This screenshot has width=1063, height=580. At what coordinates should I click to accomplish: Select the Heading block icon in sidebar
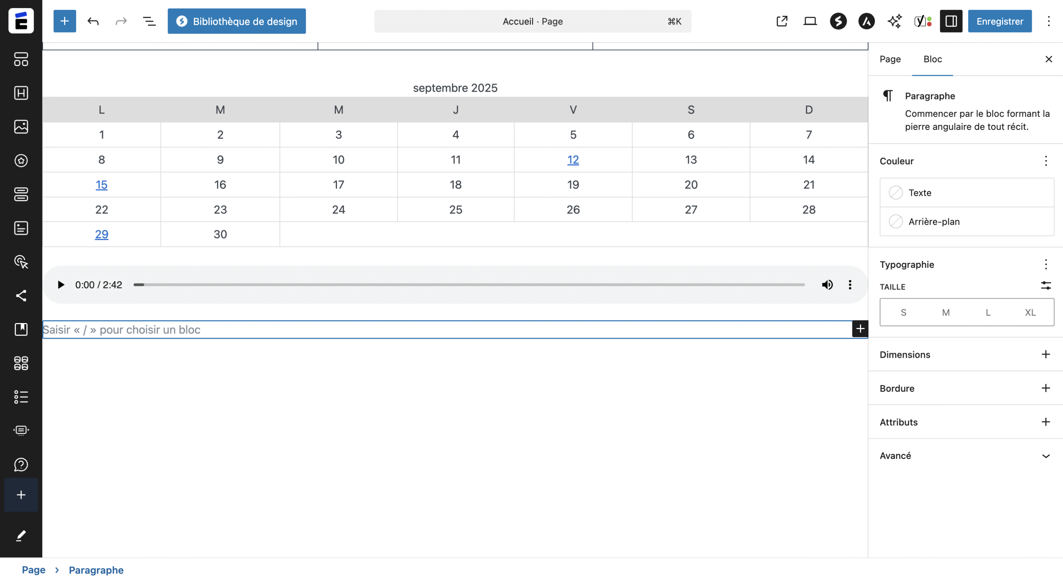pos(21,93)
